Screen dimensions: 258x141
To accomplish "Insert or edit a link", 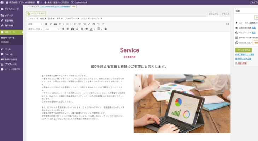I will (x=89, y=24).
